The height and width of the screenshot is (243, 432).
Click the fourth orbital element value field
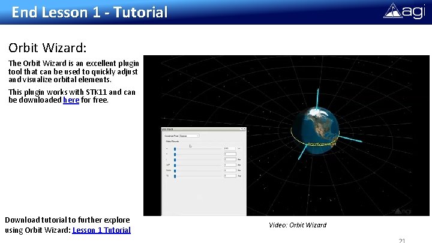pyautogui.click(x=230, y=165)
